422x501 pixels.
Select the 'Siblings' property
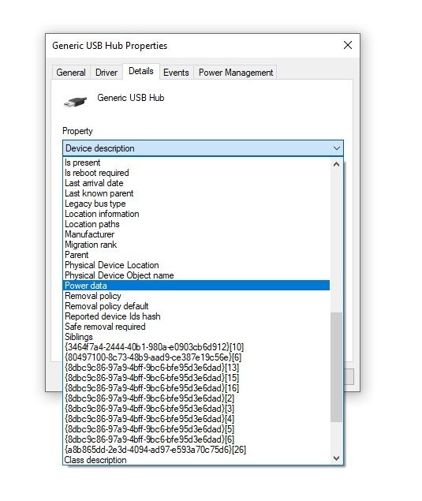[196, 337]
